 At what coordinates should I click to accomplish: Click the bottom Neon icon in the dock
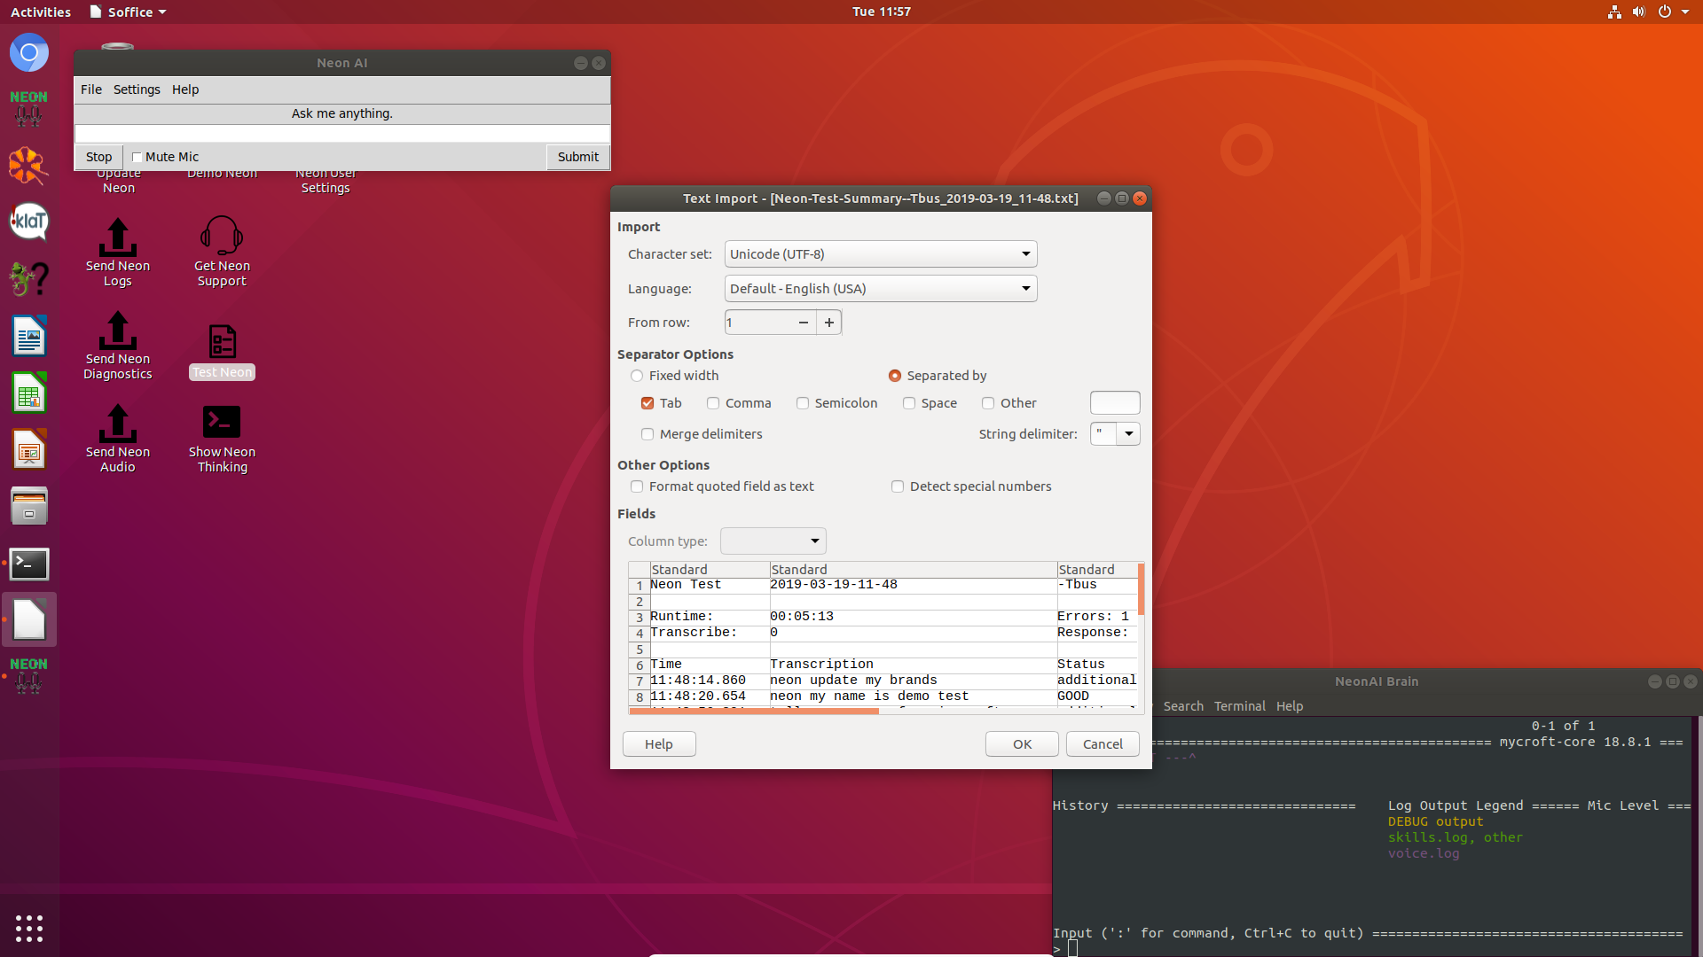point(29,676)
